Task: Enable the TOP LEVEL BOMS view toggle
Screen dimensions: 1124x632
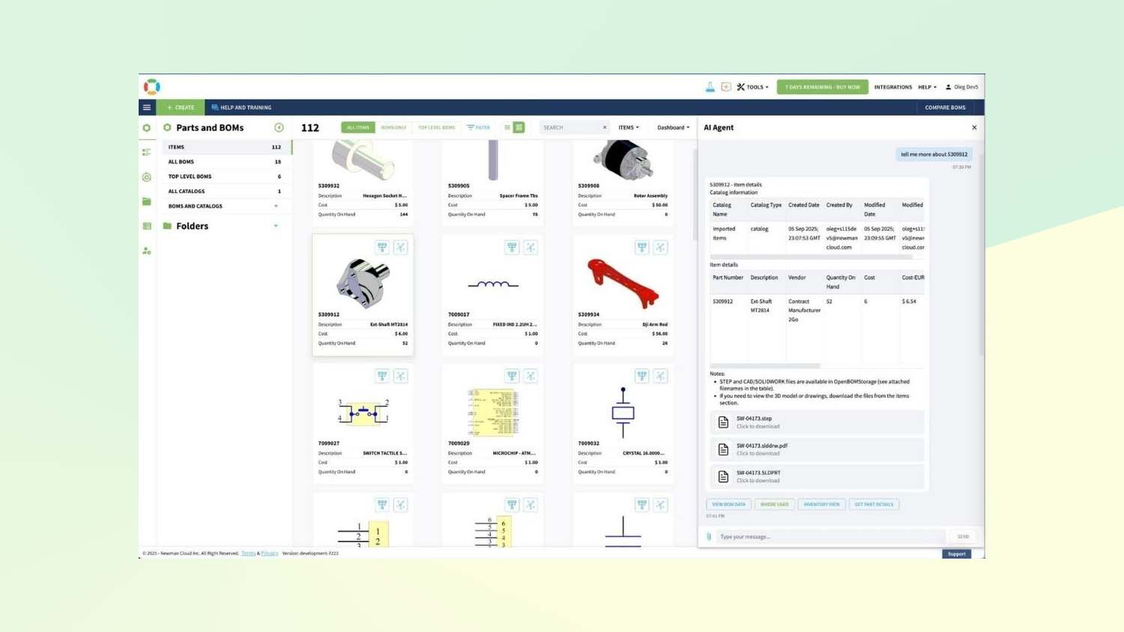Action: [437, 127]
